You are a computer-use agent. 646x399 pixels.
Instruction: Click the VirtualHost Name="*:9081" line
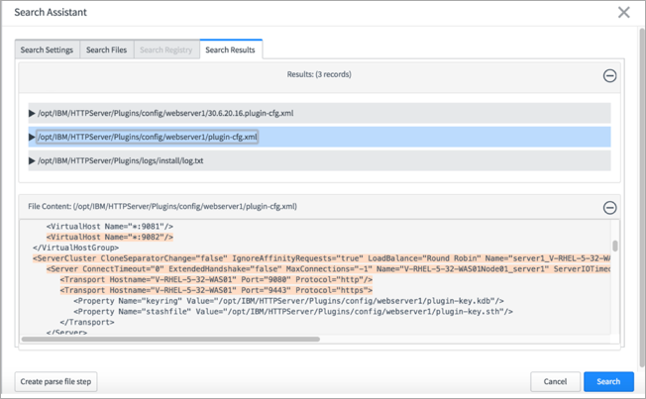tap(110, 227)
